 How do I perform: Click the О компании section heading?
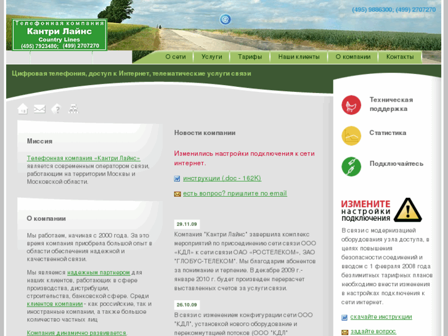(46, 219)
